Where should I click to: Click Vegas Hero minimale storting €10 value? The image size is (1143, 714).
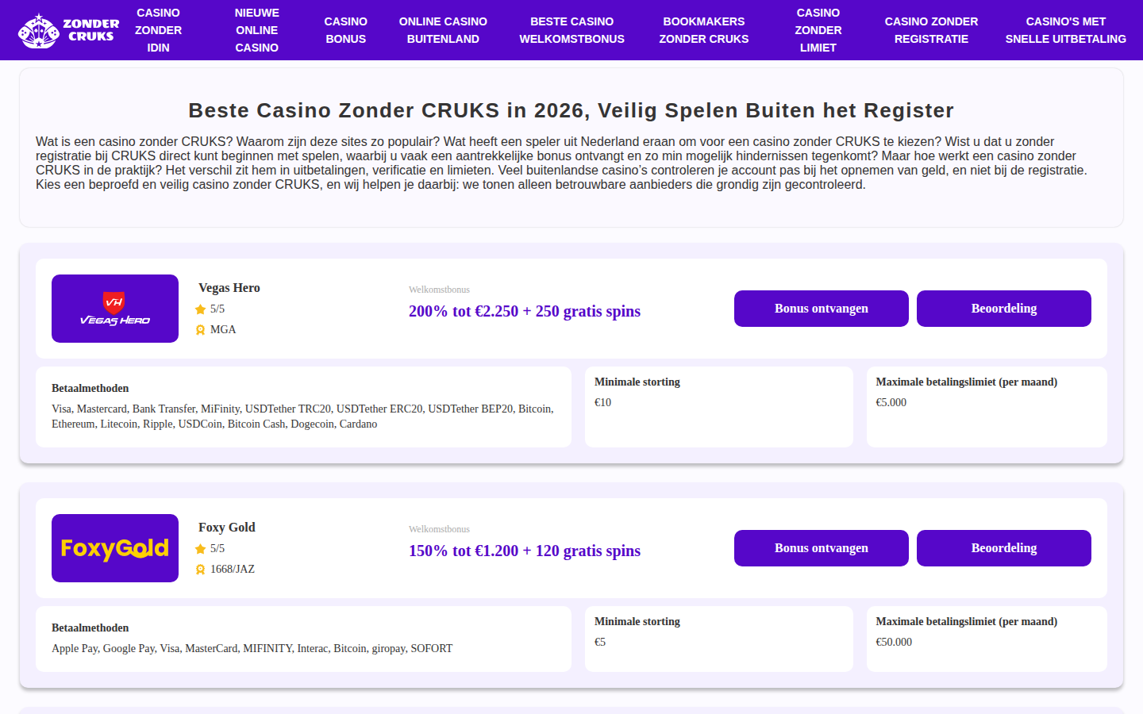pyautogui.click(x=603, y=403)
